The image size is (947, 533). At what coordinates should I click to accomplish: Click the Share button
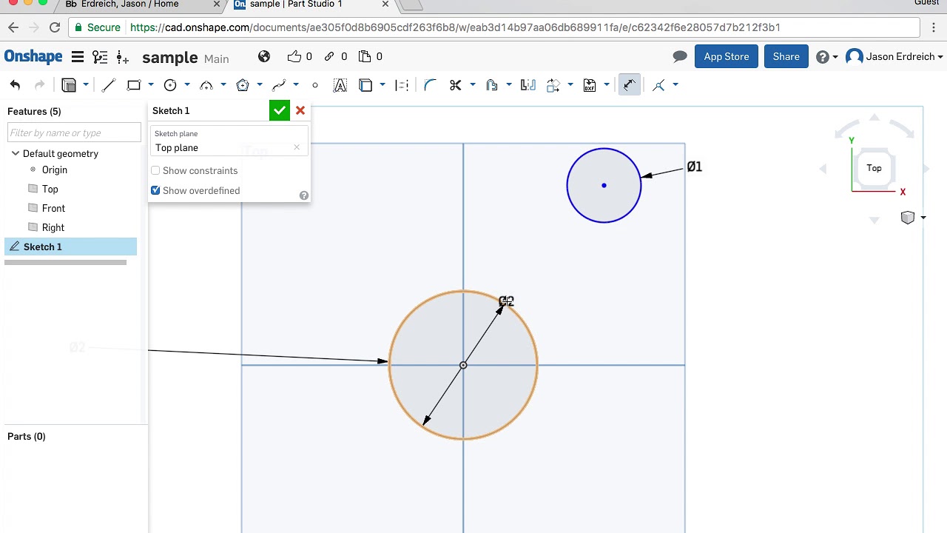[x=786, y=57]
